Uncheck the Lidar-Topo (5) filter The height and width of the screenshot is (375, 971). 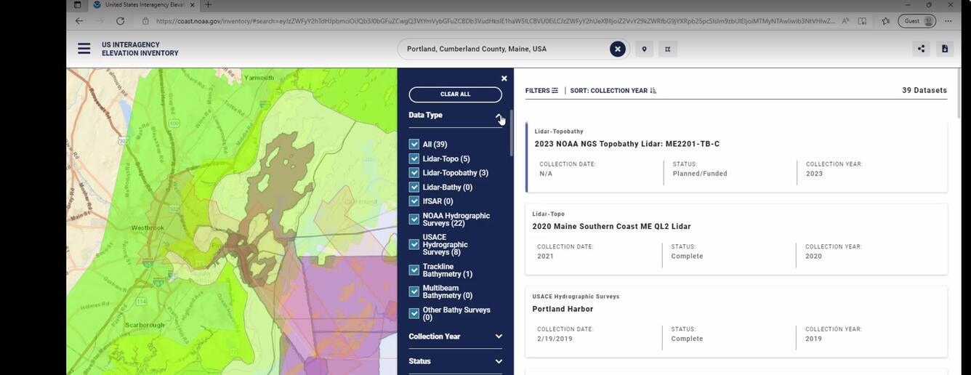pyautogui.click(x=414, y=158)
